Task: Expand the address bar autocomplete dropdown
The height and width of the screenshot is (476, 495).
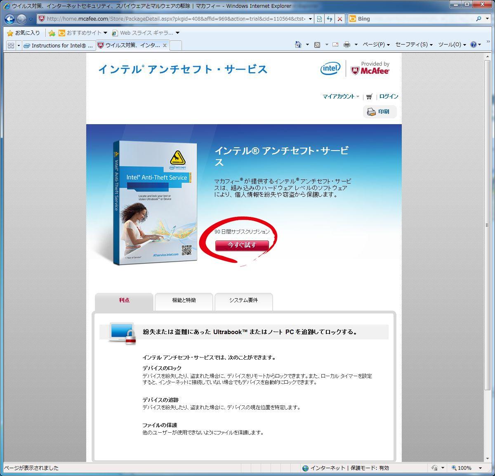Action: coord(311,19)
